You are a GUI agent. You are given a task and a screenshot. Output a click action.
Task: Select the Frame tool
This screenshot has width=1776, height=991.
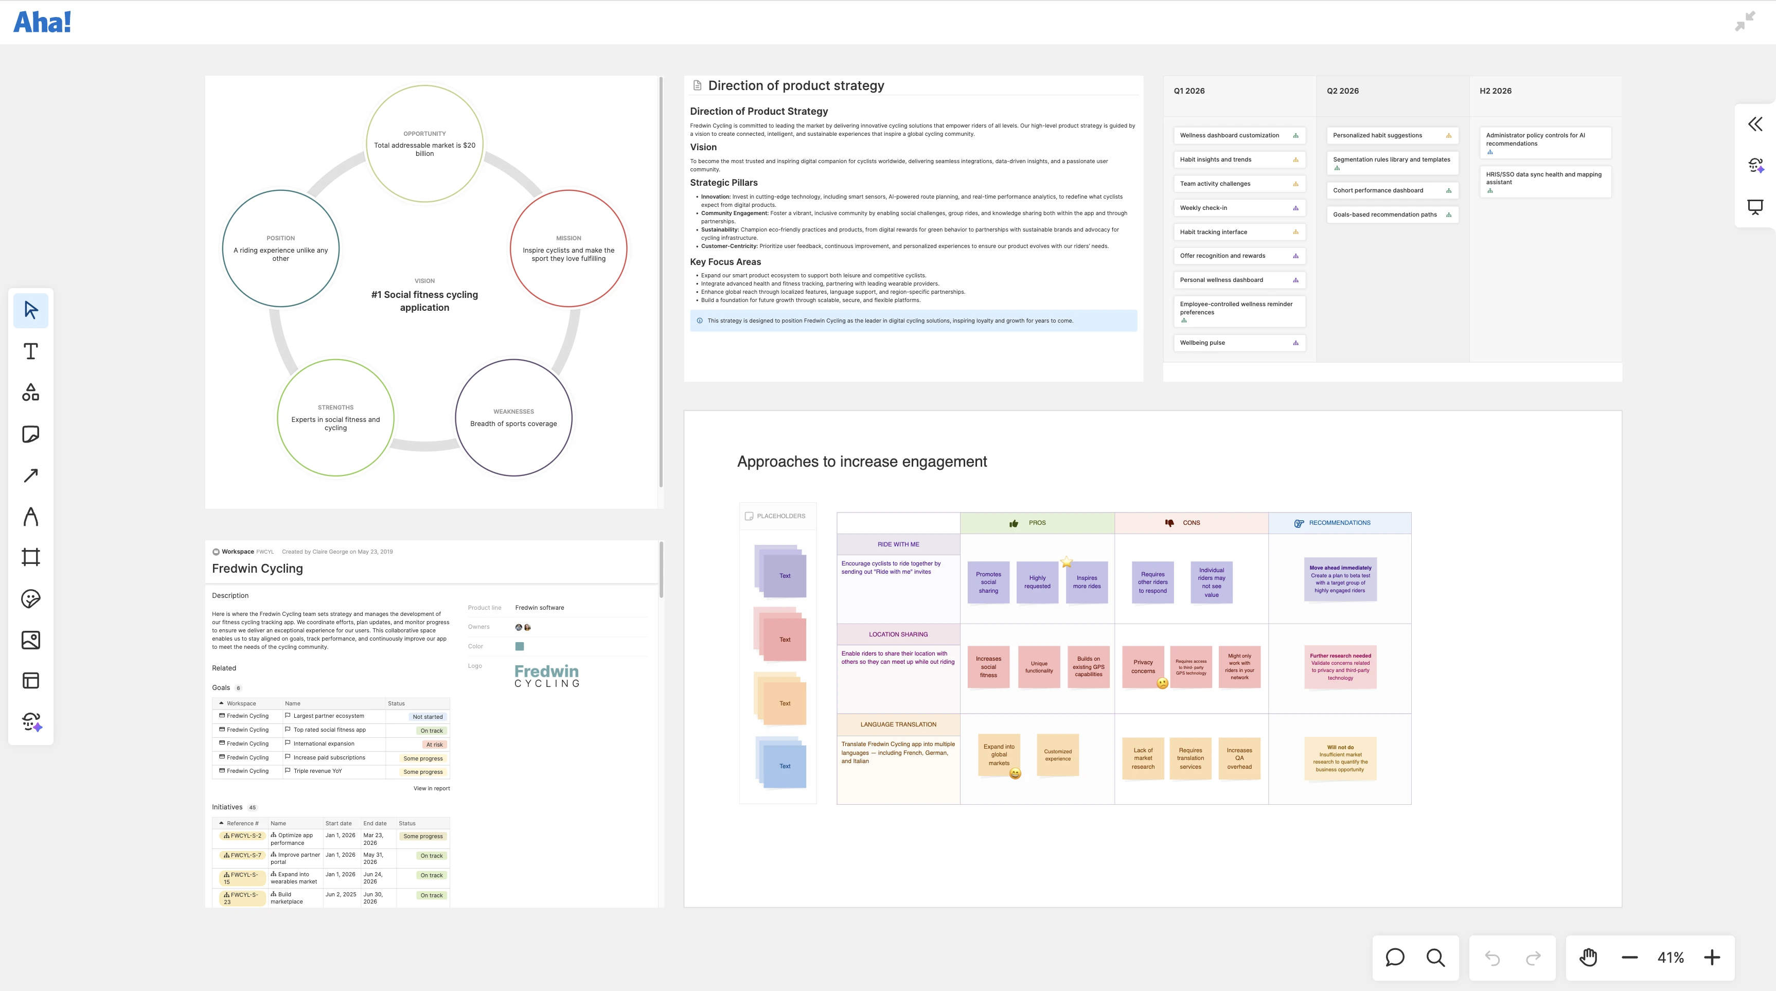[x=30, y=557]
